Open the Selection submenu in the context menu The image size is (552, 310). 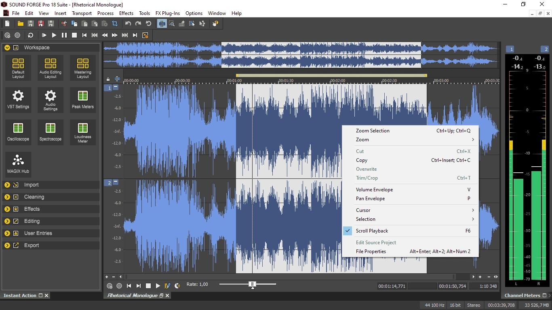click(x=410, y=219)
